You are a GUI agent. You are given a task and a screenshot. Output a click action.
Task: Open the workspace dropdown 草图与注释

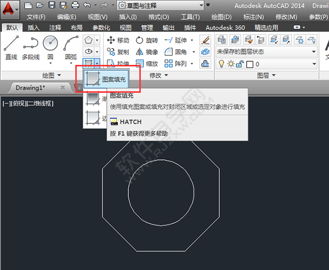[x=161, y=5]
